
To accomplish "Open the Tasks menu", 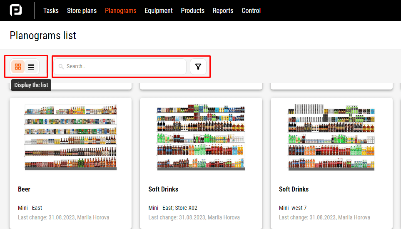I will pyautogui.click(x=51, y=10).
